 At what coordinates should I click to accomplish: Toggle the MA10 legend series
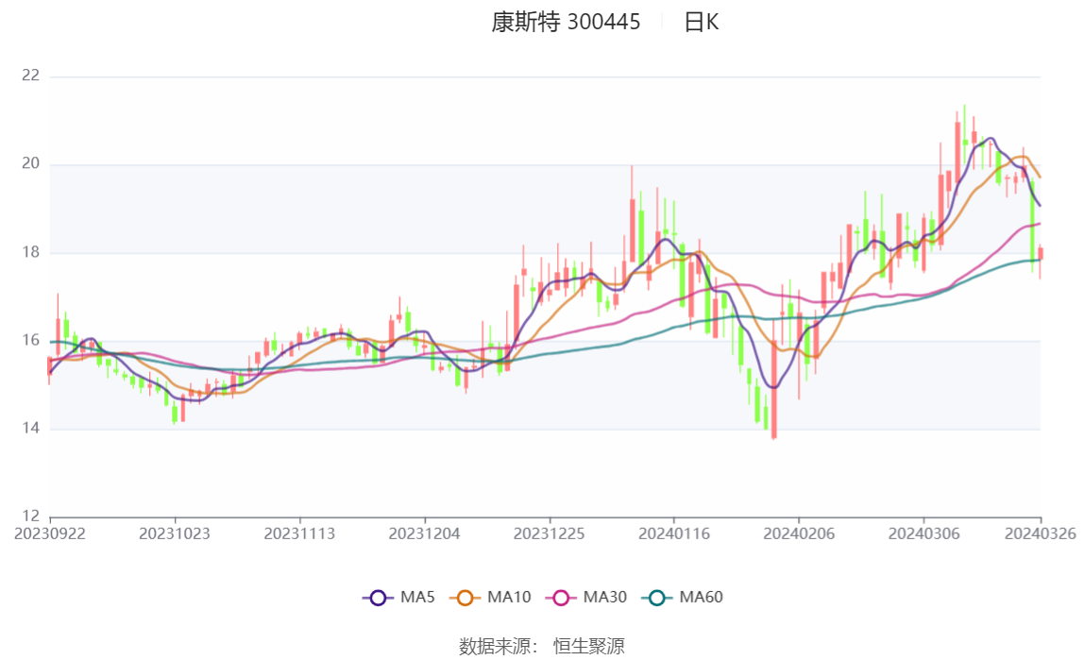point(490,597)
